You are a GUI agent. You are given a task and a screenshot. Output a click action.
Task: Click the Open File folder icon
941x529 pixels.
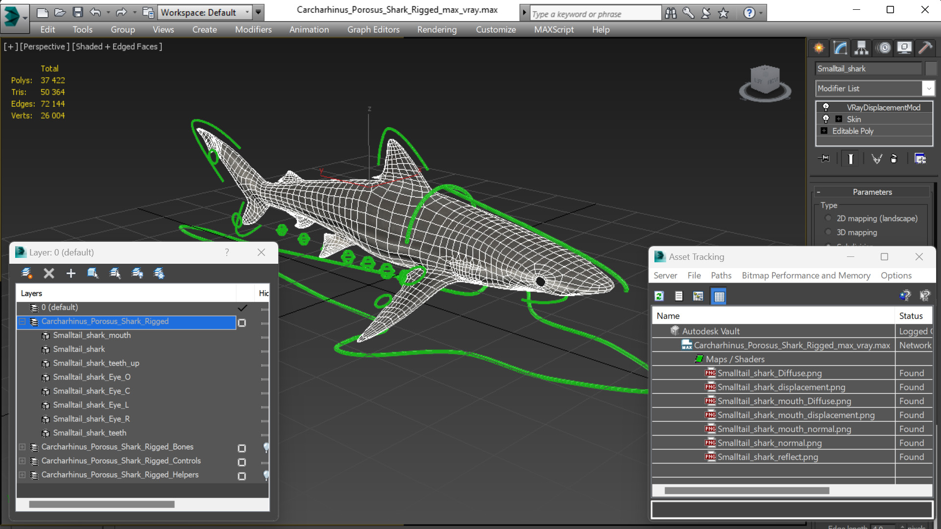(60, 12)
